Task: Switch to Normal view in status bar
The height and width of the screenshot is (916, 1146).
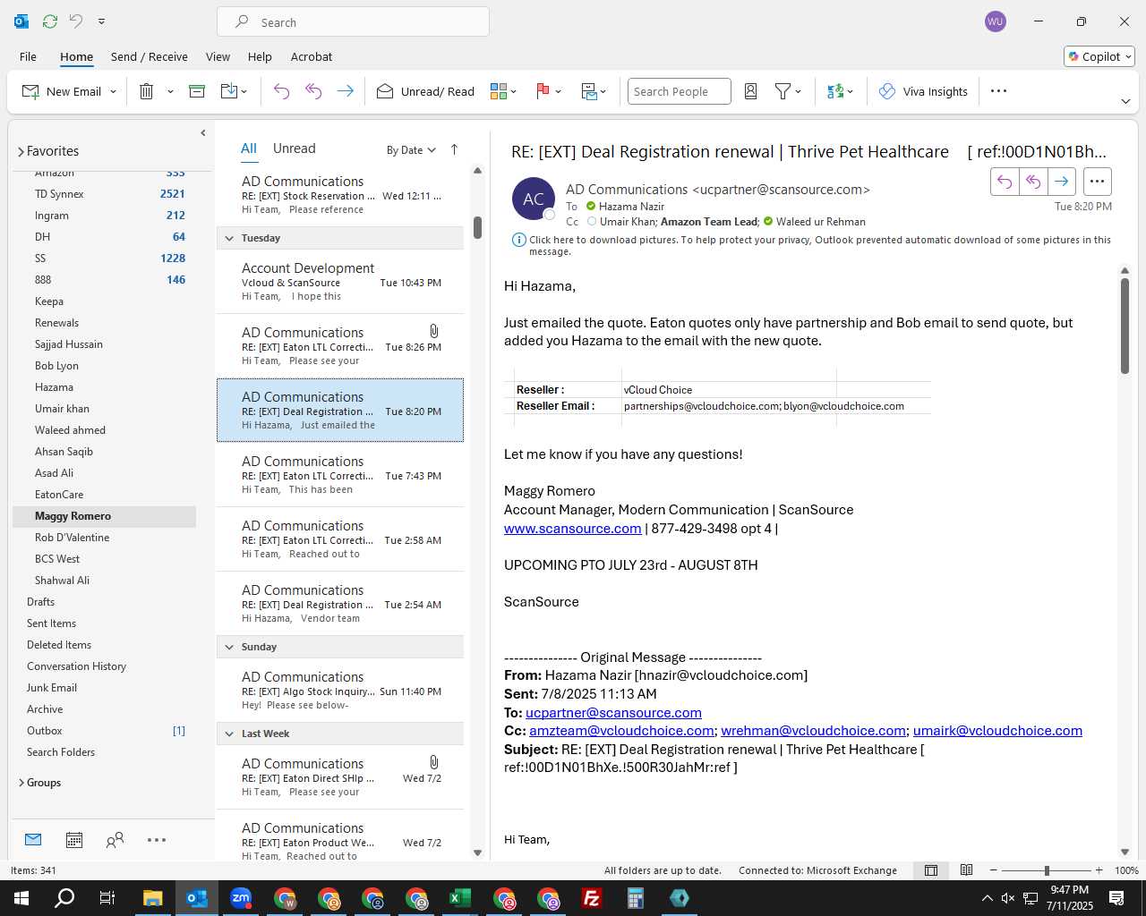Action: click(931, 870)
